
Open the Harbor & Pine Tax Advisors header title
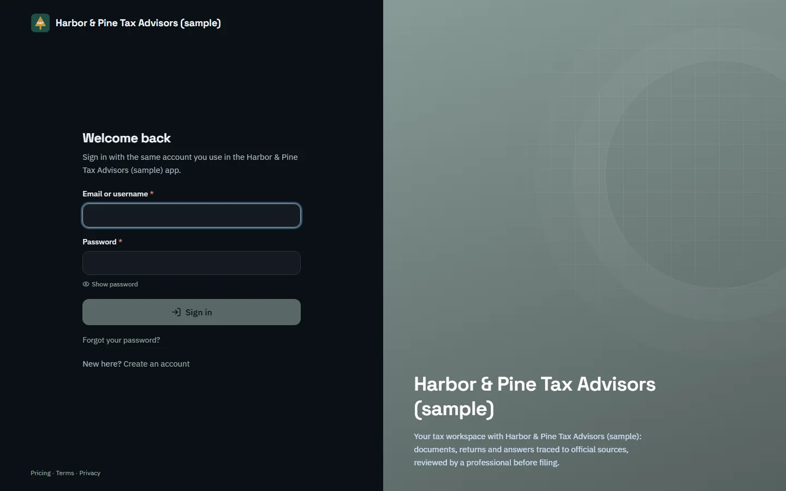click(138, 23)
